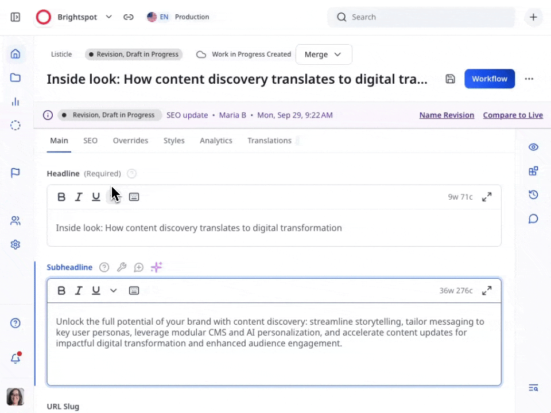This screenshot has height=413, width=551.
Task: Click the AI sparkle icon beside Subheadline
Action: [156, 267]
